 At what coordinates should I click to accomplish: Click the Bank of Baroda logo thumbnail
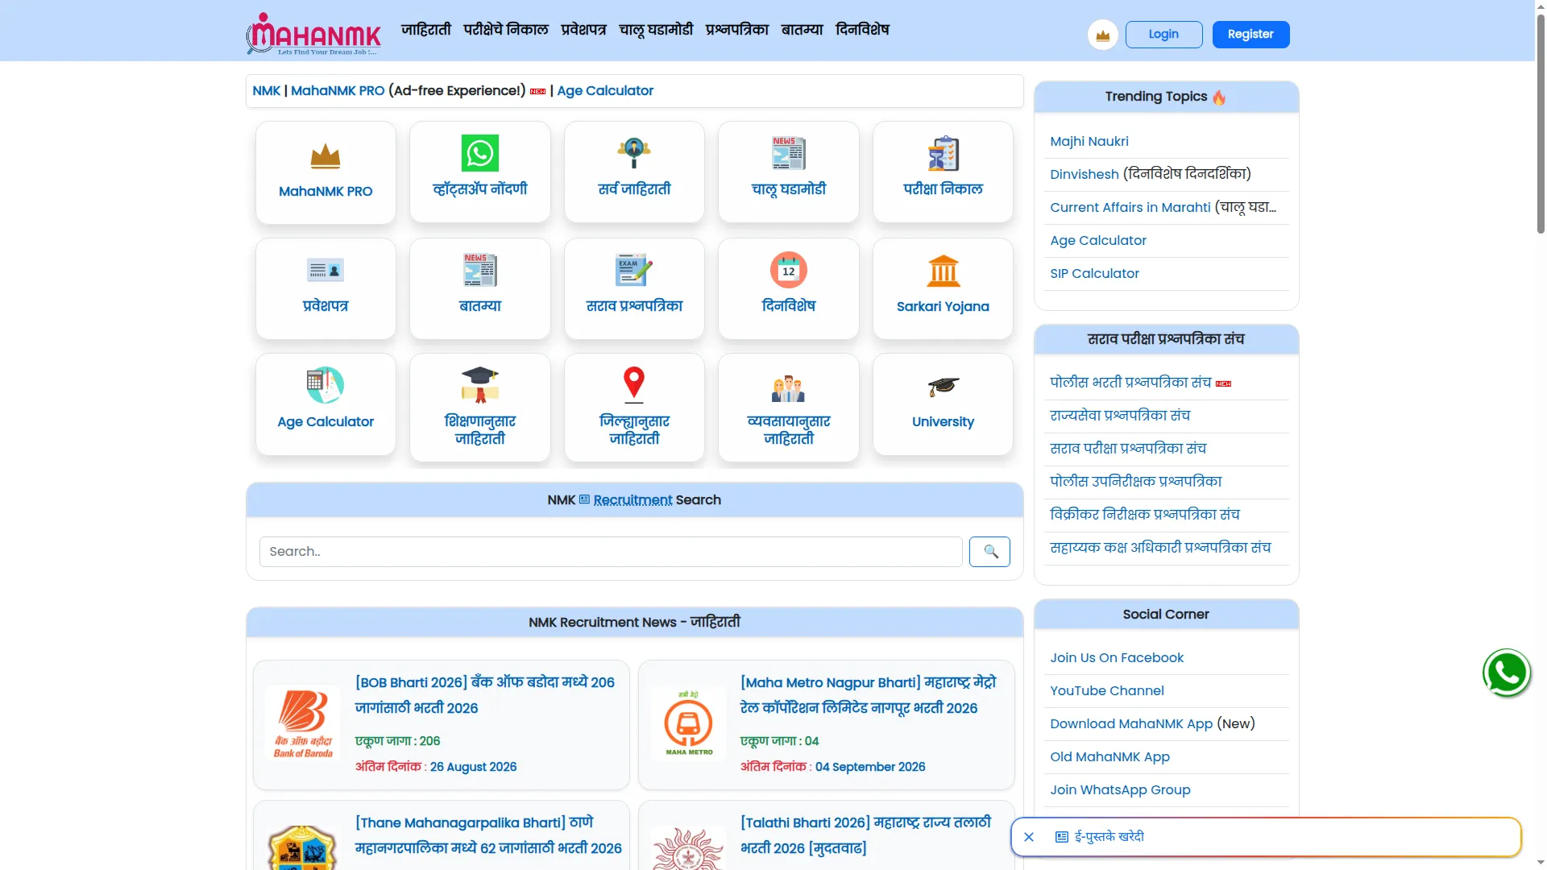[303, 723]
